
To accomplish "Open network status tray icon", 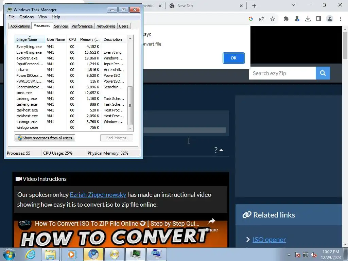I will click(x=306, y=255).
